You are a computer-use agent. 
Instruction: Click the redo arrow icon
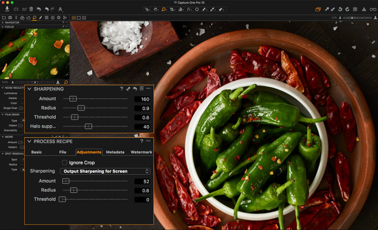click(x=53, y=9)
